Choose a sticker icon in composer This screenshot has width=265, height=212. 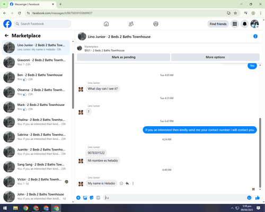point(92,198)
